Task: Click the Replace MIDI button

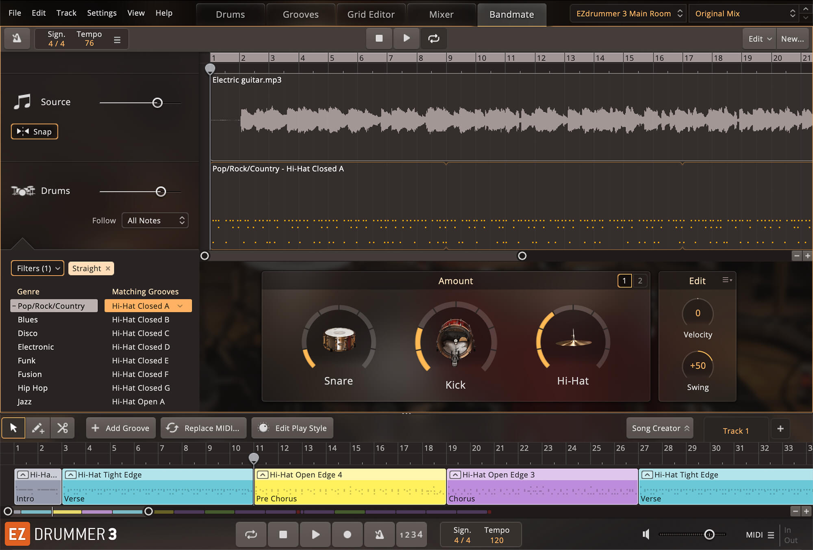Action: pyautogui.click(x=204, y=428)
